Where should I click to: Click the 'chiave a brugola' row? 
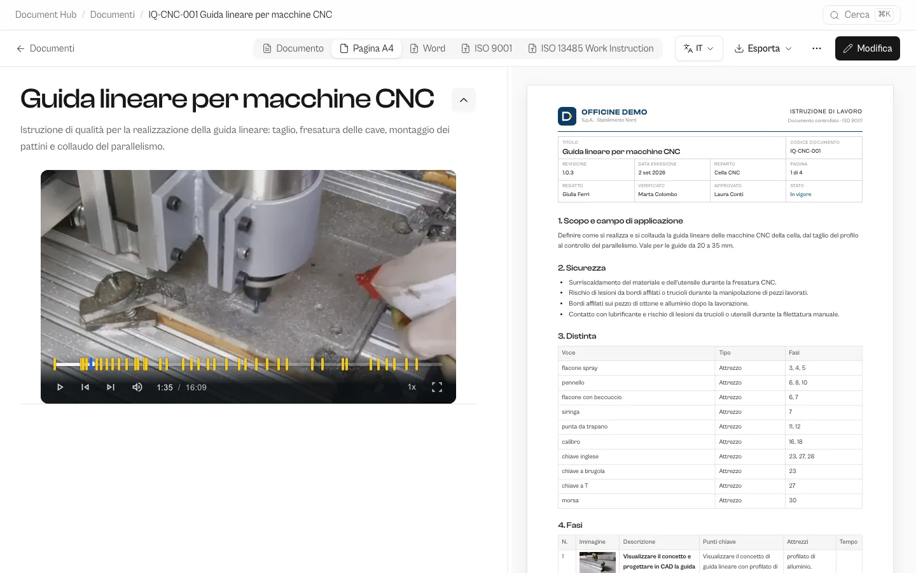click(710, 471)
